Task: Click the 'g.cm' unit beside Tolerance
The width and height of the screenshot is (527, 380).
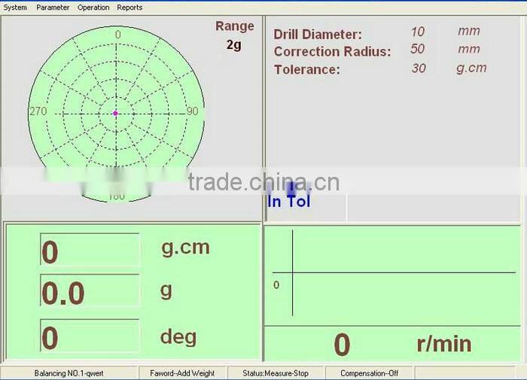Action: [471, 68]
